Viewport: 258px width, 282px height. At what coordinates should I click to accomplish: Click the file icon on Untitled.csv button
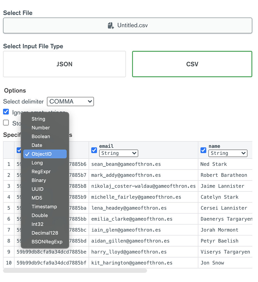[x=110, y=25]
